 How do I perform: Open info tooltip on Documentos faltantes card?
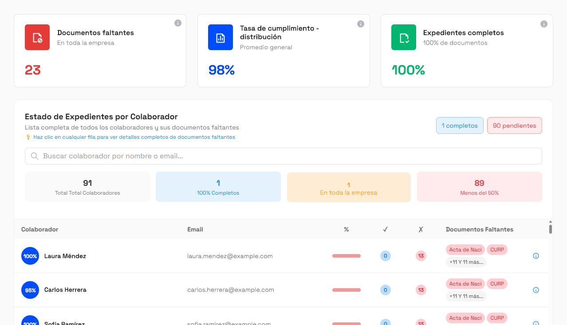tap(178, 23)
